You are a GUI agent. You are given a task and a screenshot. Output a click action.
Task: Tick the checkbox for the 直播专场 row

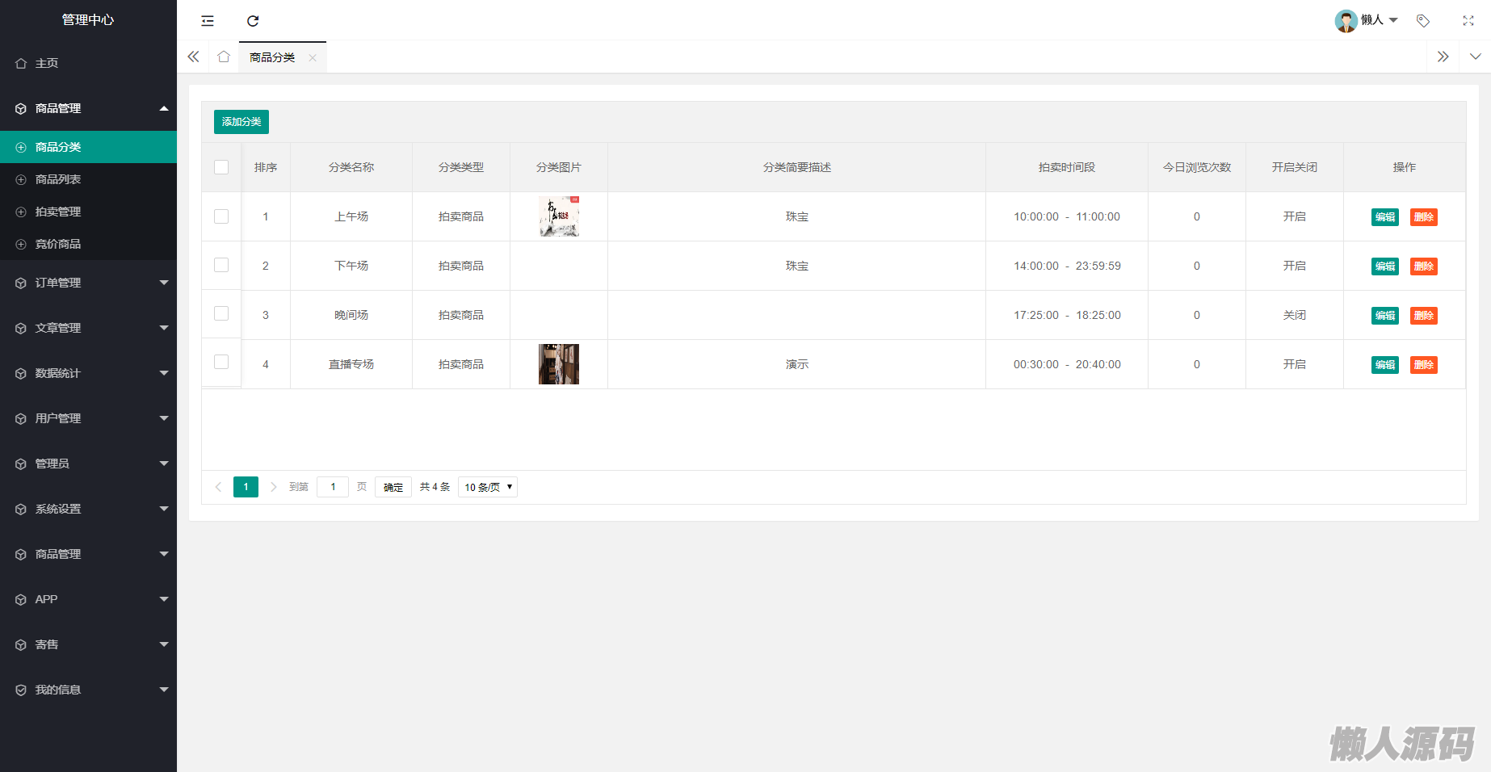tap(221, 362)
